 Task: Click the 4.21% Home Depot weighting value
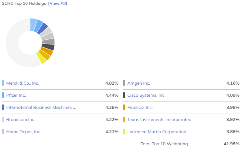pyautogui.click(x=112, y=132)
